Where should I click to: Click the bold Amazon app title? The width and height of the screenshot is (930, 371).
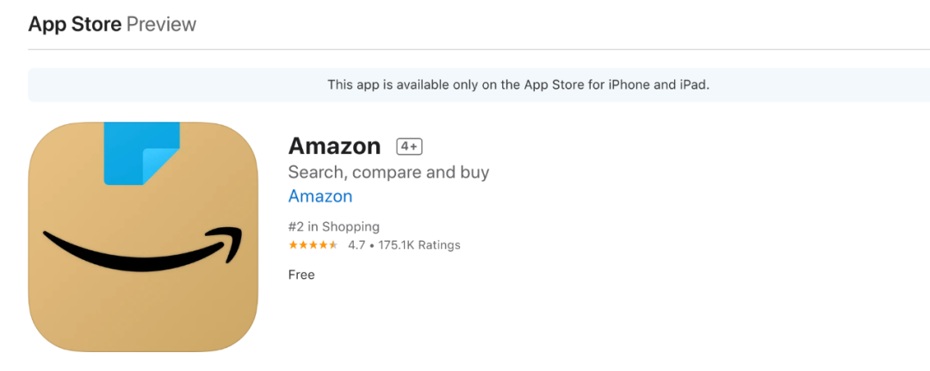334,145
